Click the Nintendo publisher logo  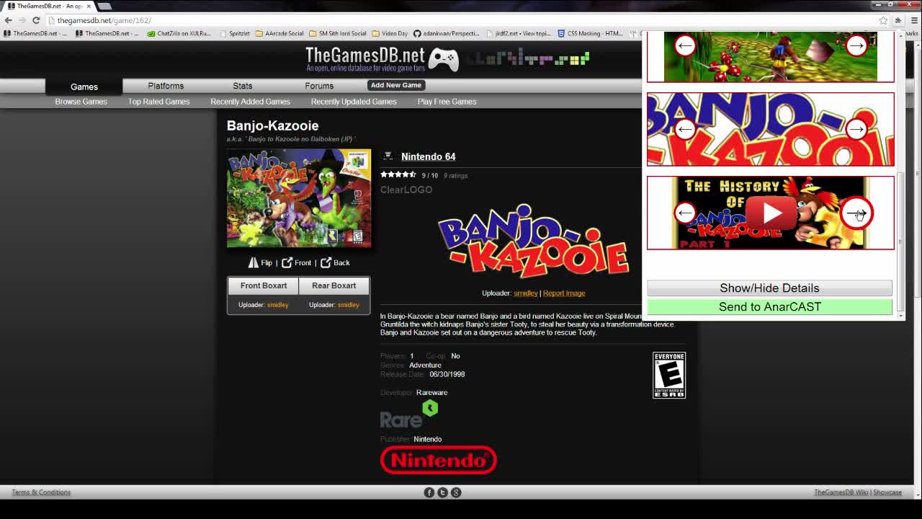point(439,460)
